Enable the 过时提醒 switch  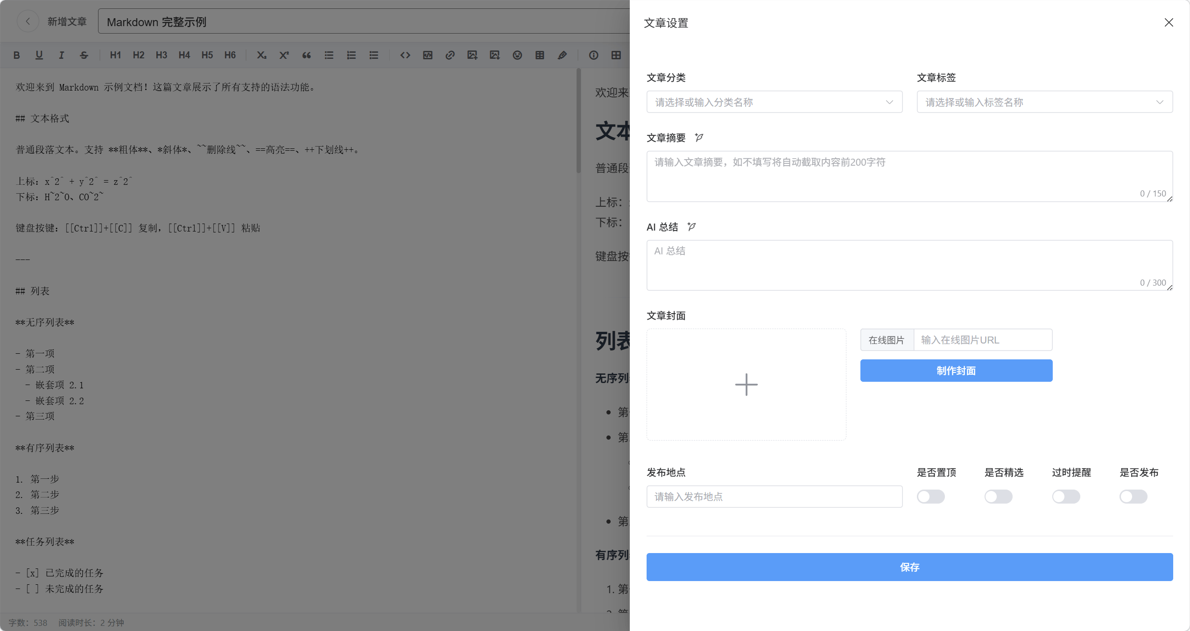coord(1066,496)
